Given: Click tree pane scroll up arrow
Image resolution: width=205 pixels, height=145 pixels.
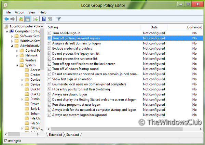Looking at the screenshot, I should tap(42, 26).
